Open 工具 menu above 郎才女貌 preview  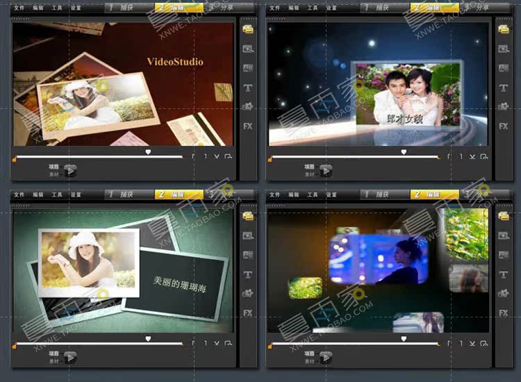pos(313,8)
